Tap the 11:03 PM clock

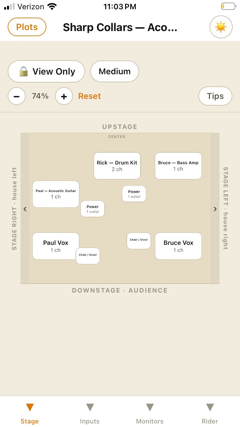coord(120,6)
